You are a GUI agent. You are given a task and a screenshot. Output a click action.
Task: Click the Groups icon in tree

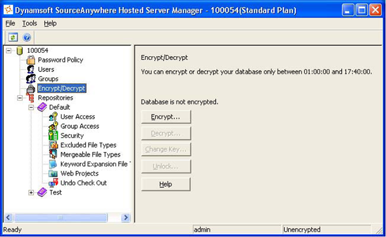[x=31, y=79]
